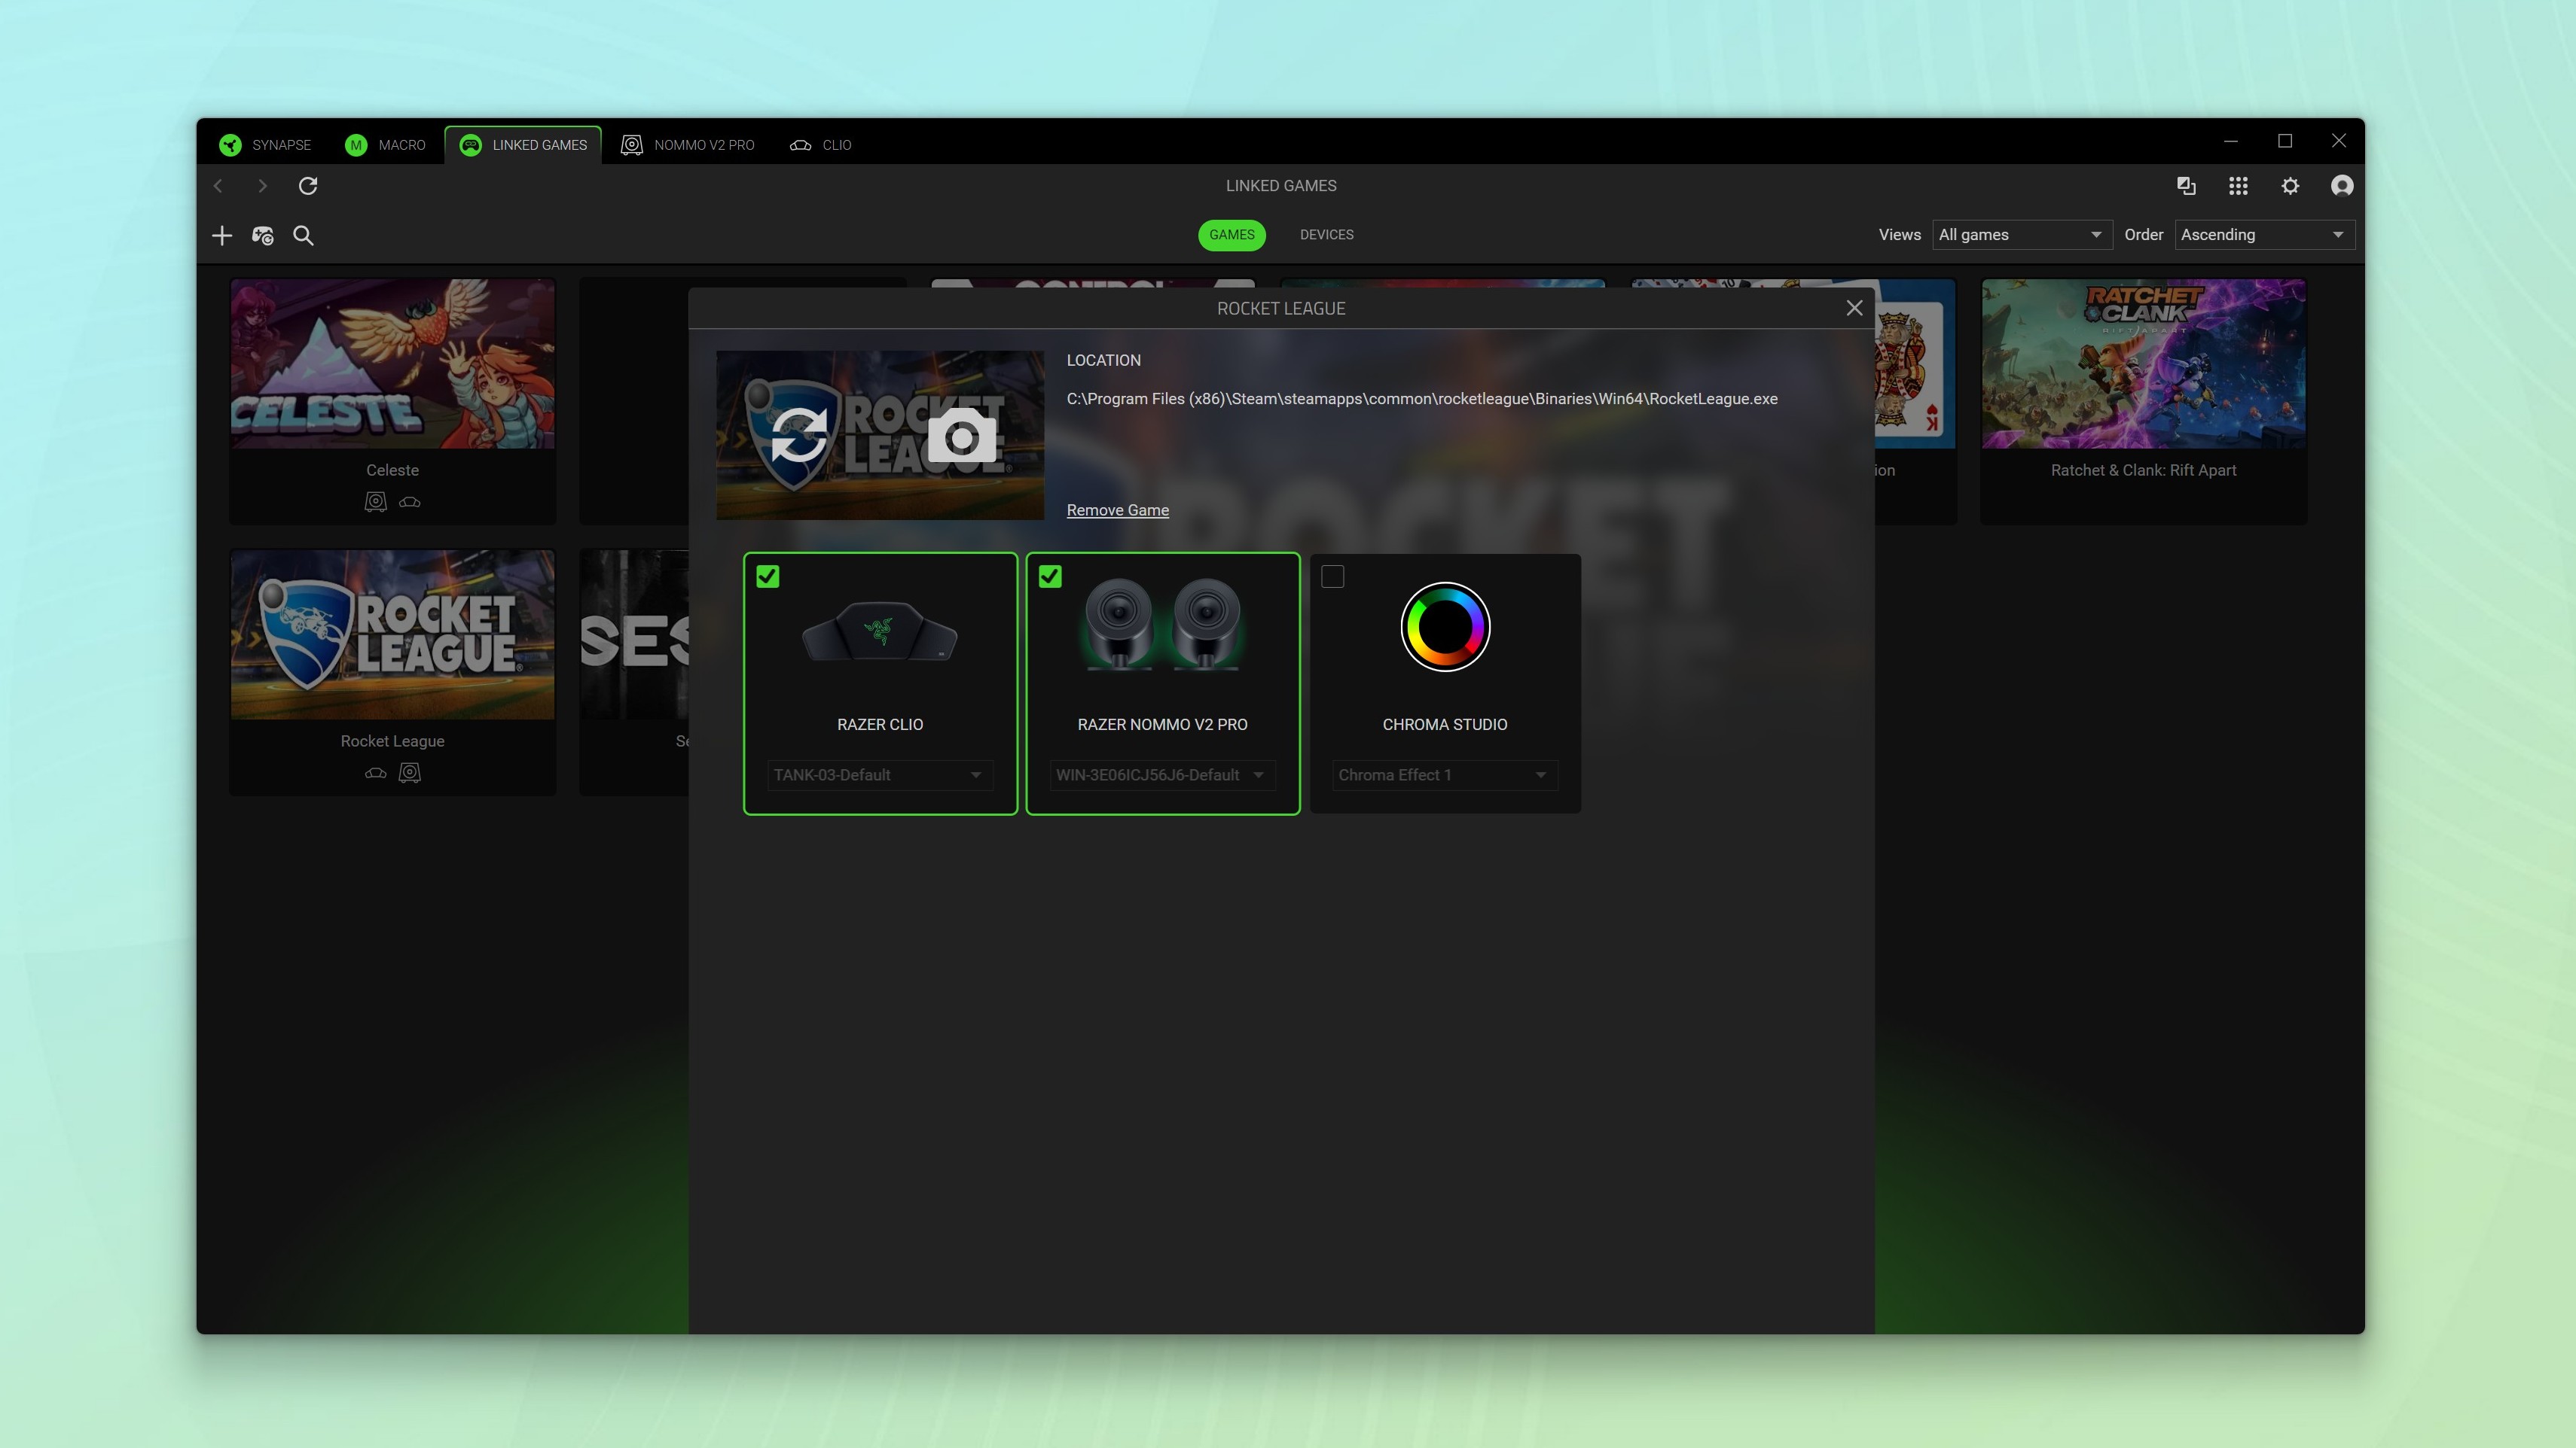Uncheck the Razer Nommo V2 Pro checkbox

[1050, 576]
